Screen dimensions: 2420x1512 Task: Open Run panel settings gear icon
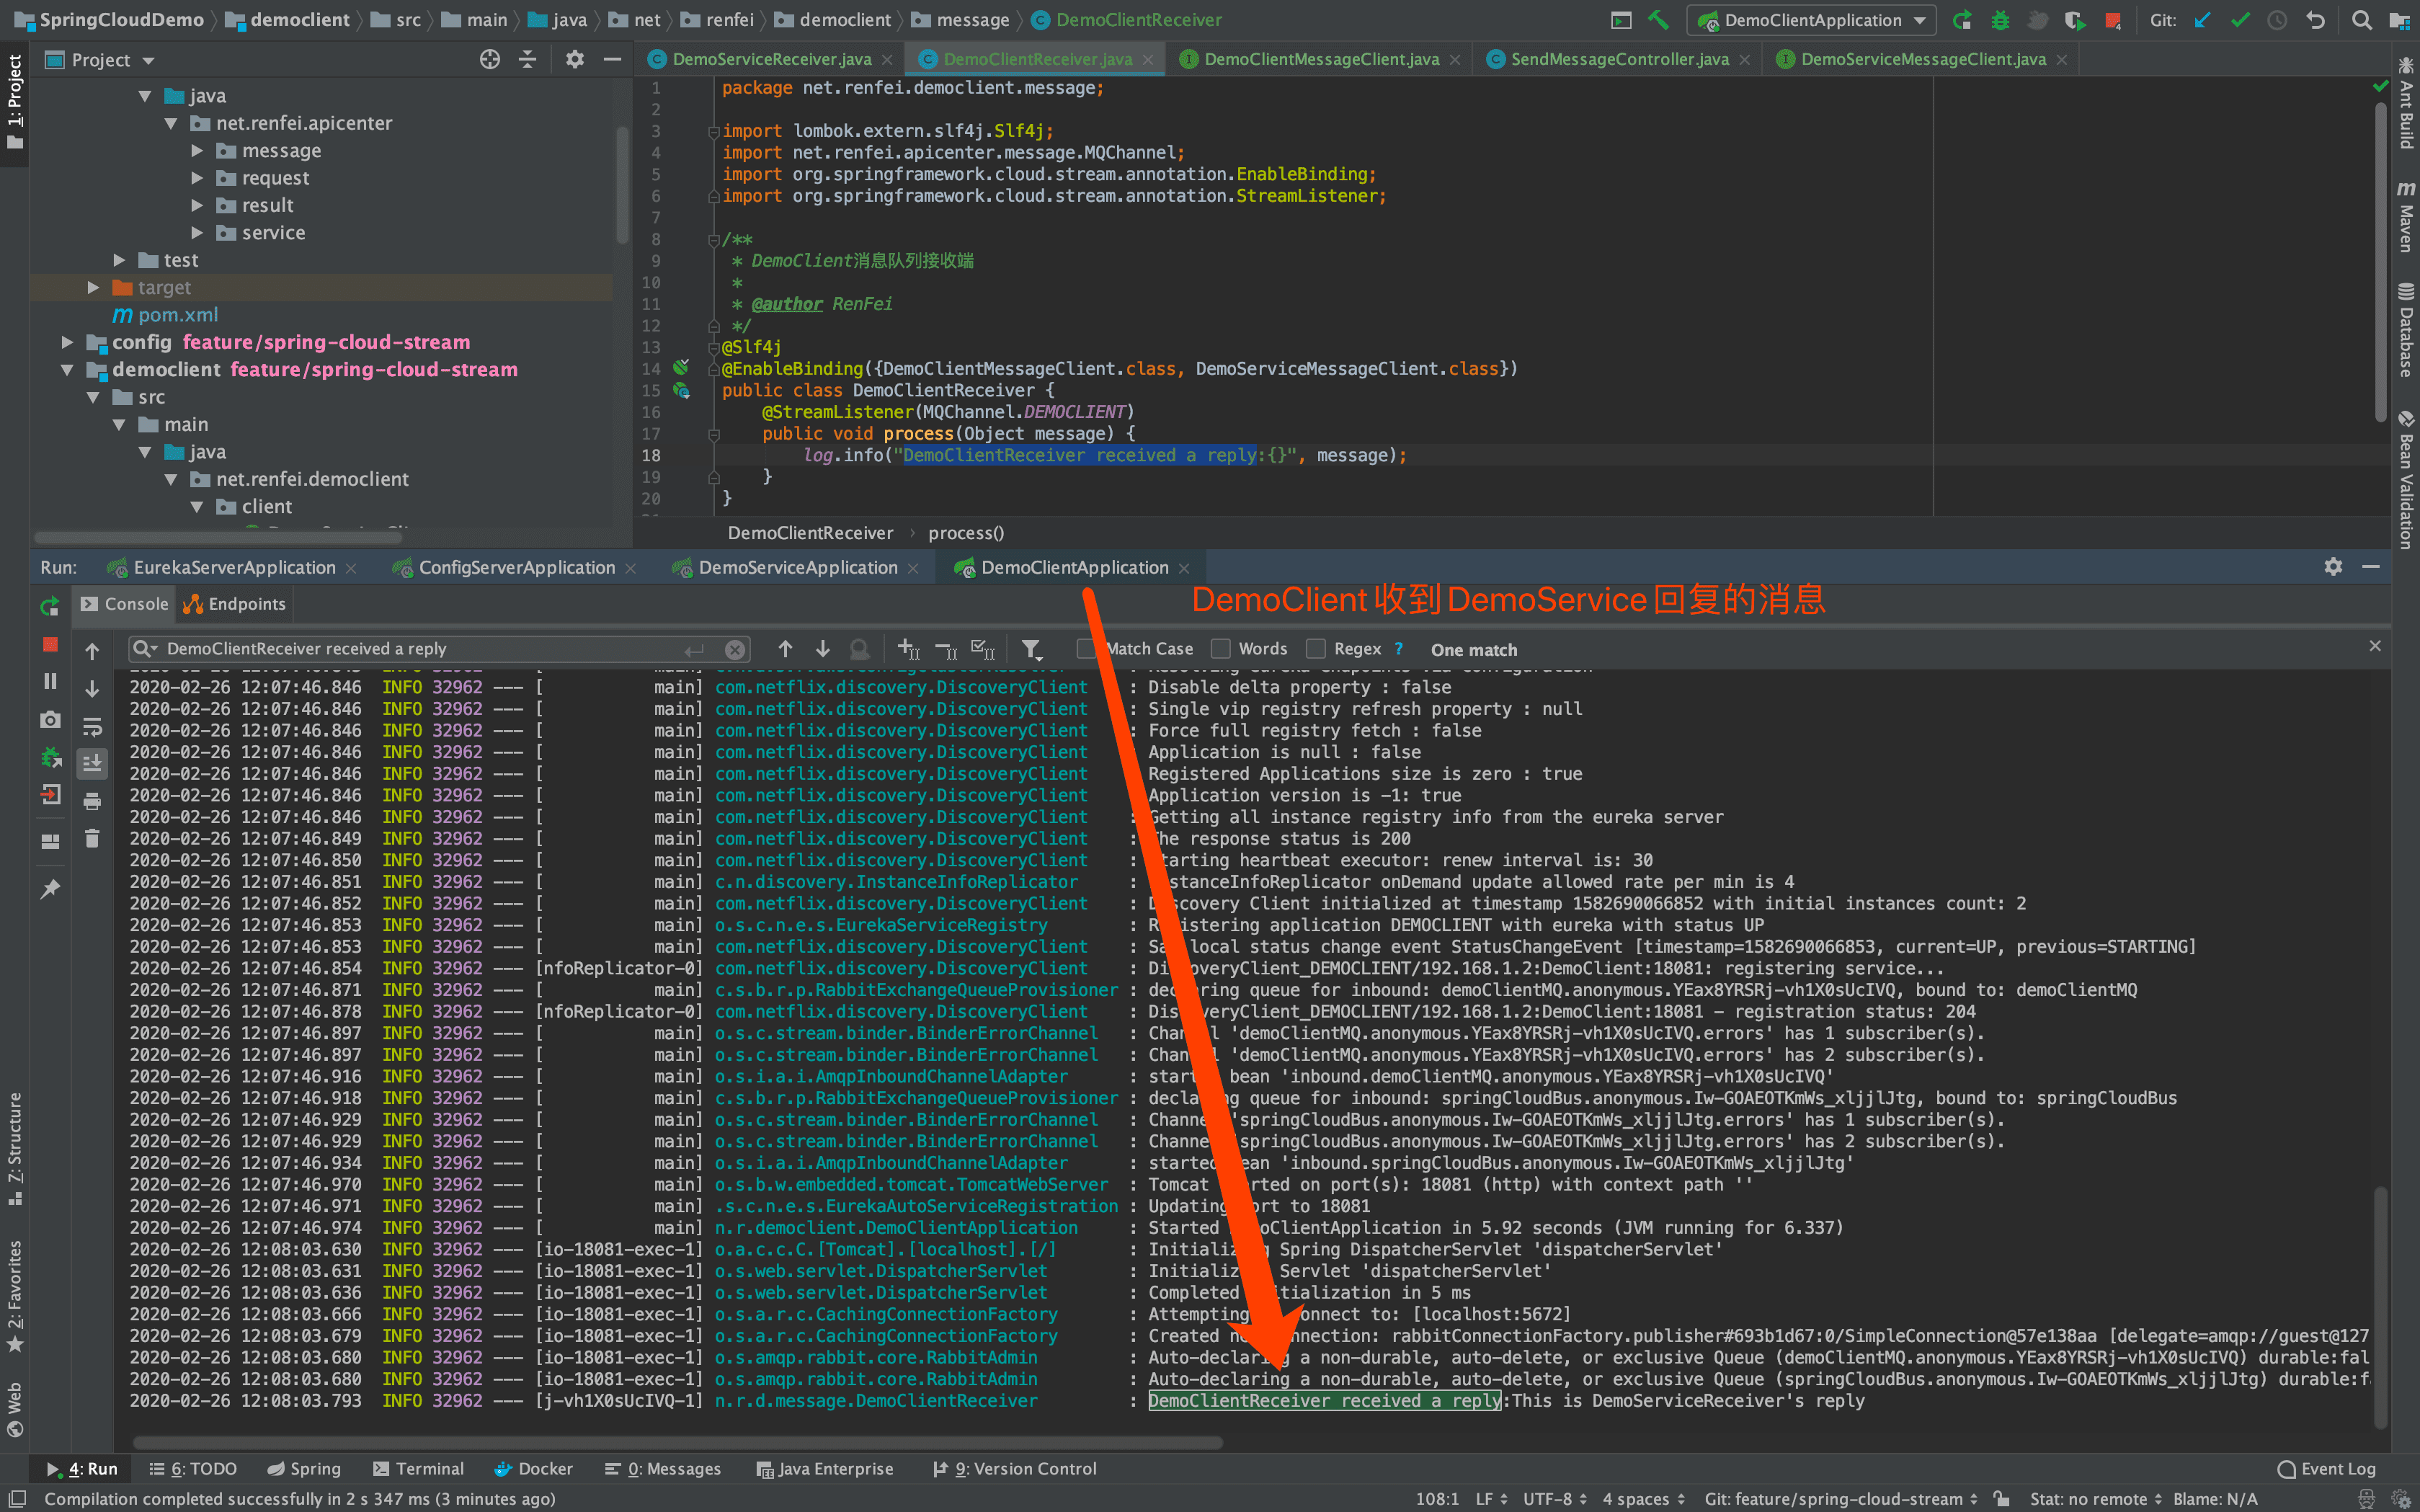(2333, 567)
